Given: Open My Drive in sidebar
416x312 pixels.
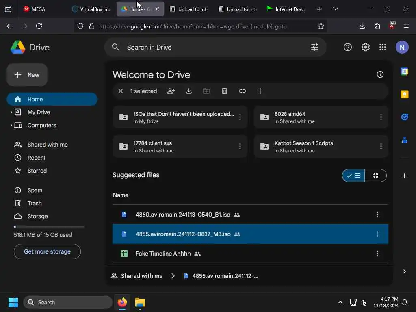Looking at the screenshot, I should pos(39,112).
